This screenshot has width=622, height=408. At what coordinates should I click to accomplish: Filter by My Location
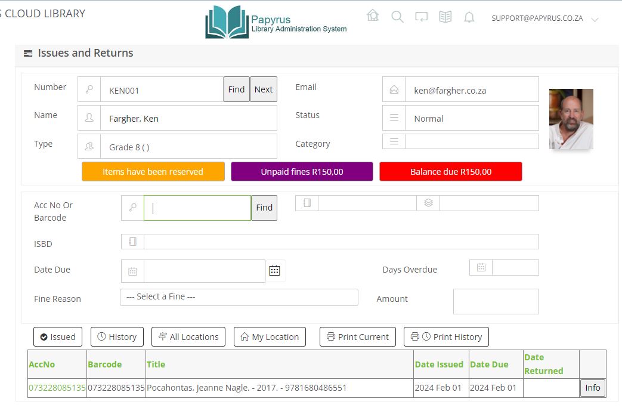point(270,337)
